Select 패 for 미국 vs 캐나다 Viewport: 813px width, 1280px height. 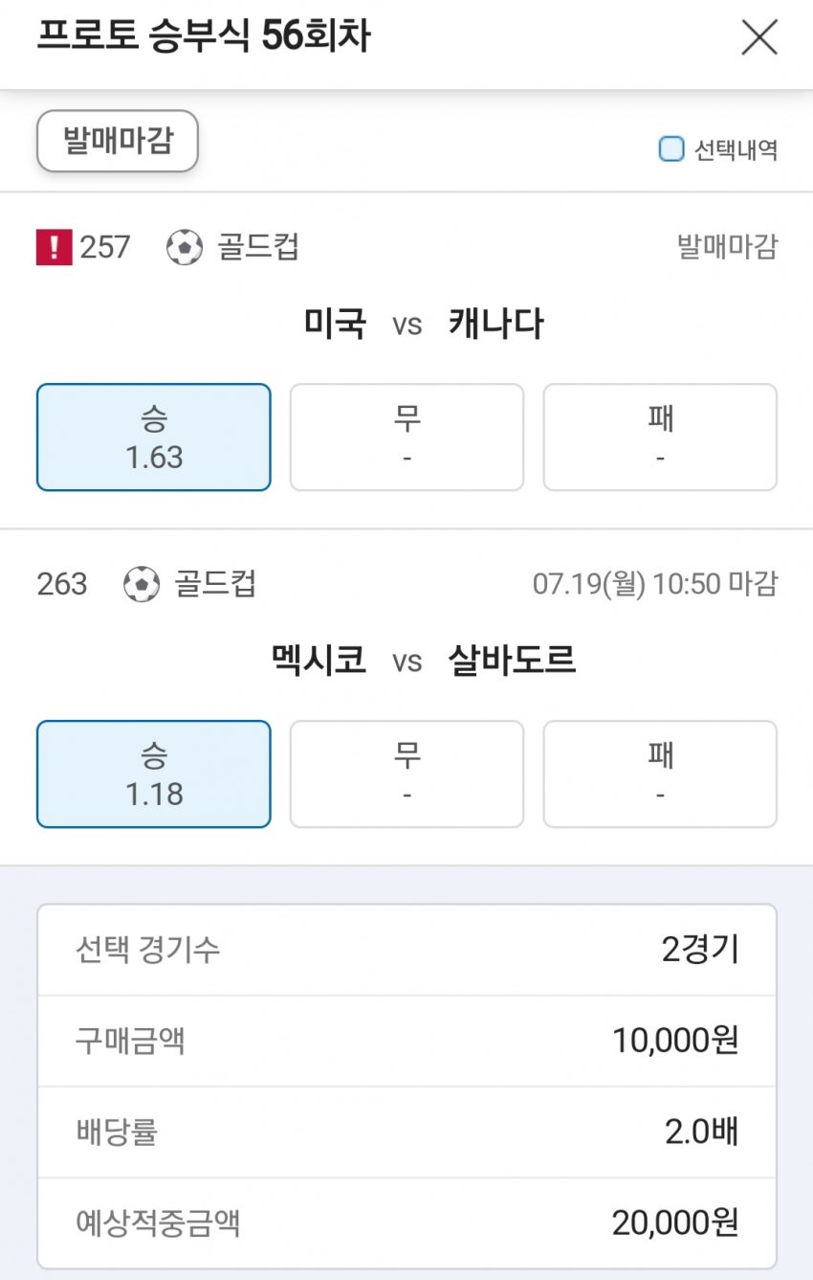[x=660, y=438]
